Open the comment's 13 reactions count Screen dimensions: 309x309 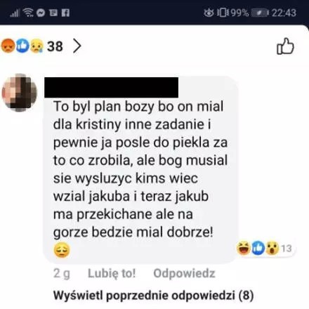(x=287, y=249)
